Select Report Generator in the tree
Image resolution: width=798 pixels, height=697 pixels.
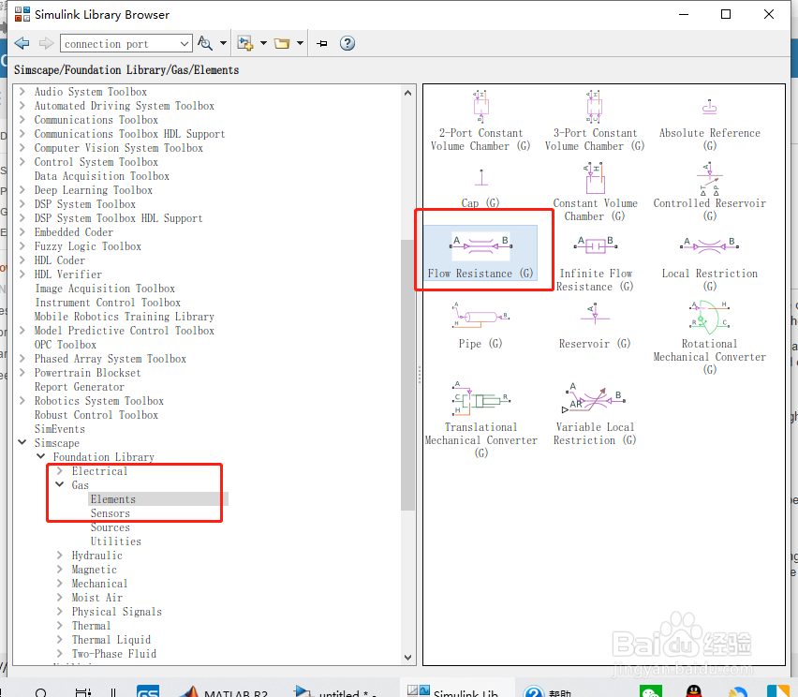tap(80, 386)
